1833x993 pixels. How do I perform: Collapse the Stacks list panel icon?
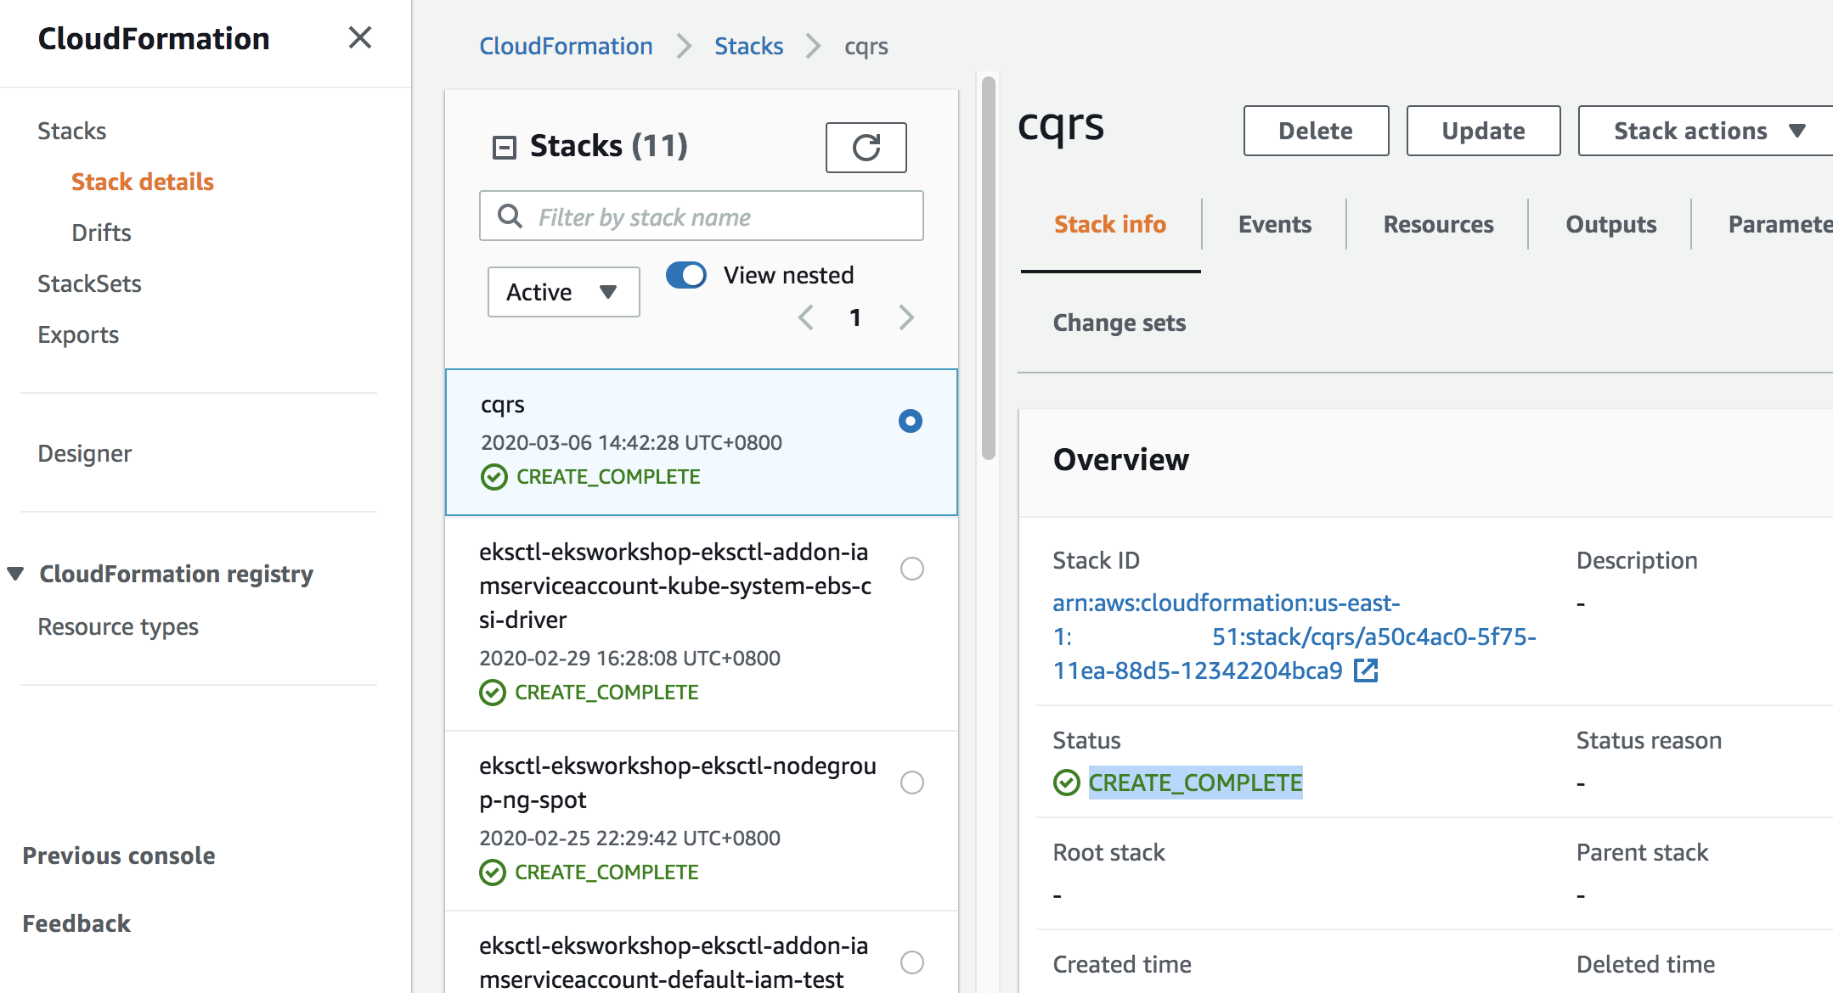coord(505,148)
